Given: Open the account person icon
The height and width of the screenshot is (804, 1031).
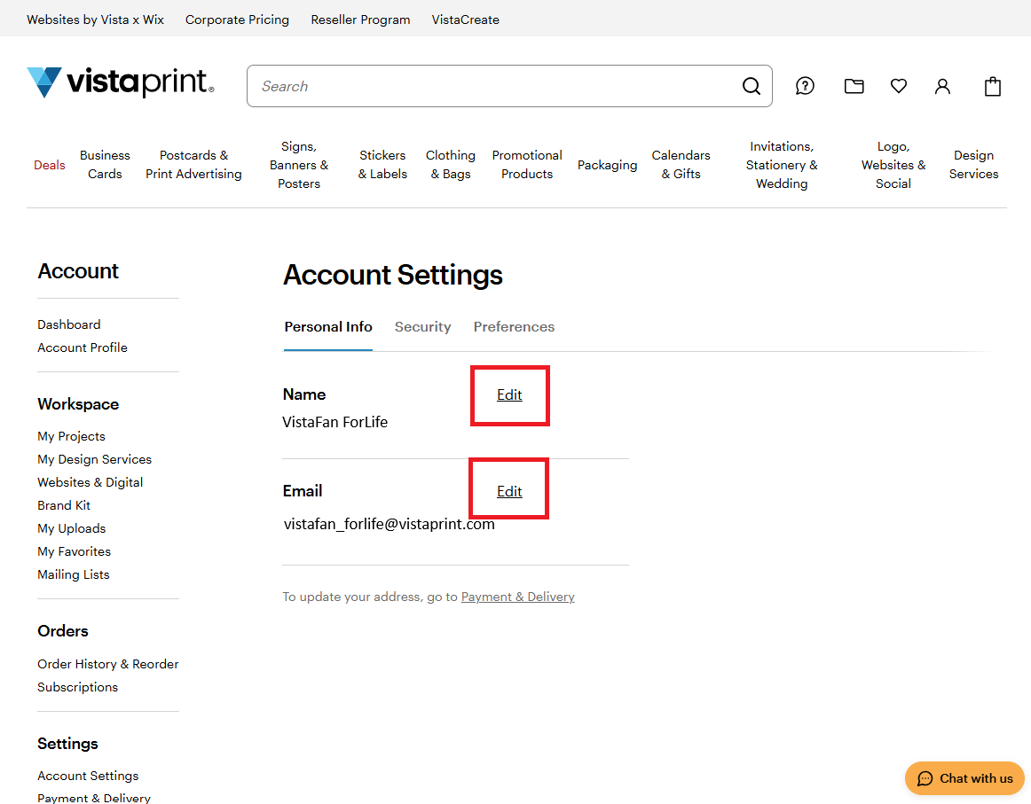Looking at the screenshot, I should [942, 86].
